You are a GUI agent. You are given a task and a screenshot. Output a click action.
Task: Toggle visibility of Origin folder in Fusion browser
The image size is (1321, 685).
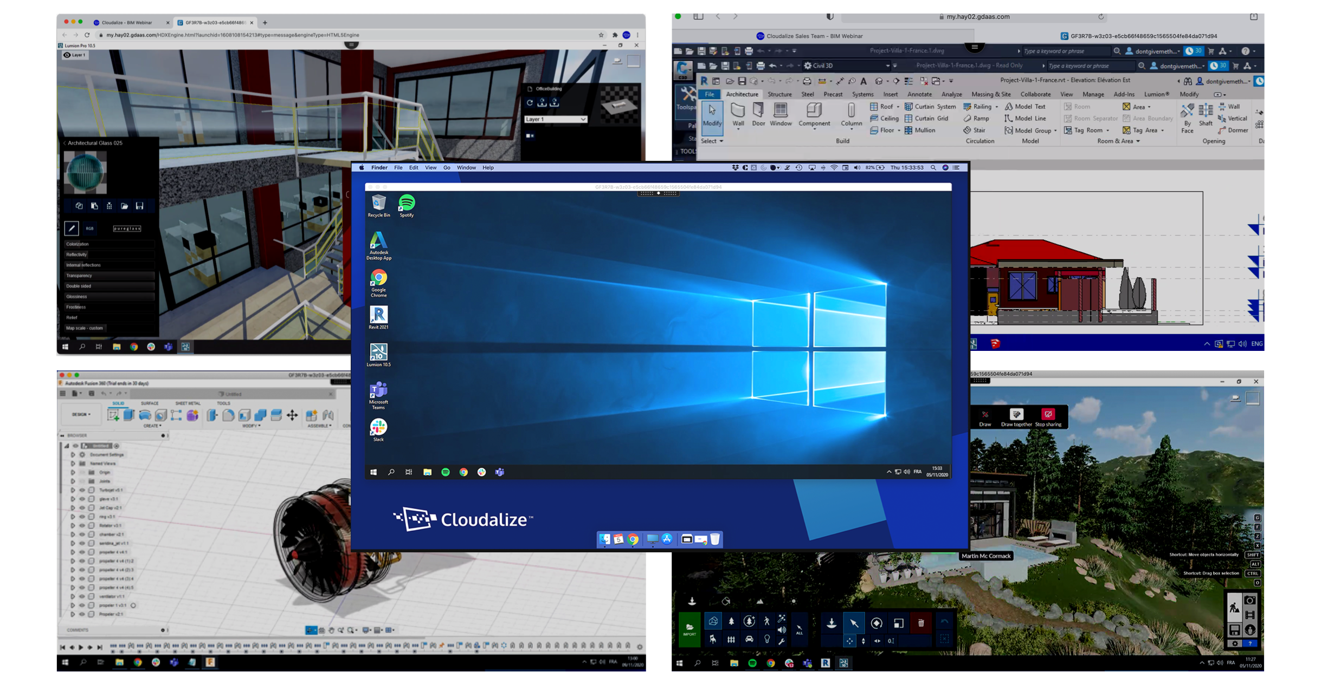coord(82,472)
